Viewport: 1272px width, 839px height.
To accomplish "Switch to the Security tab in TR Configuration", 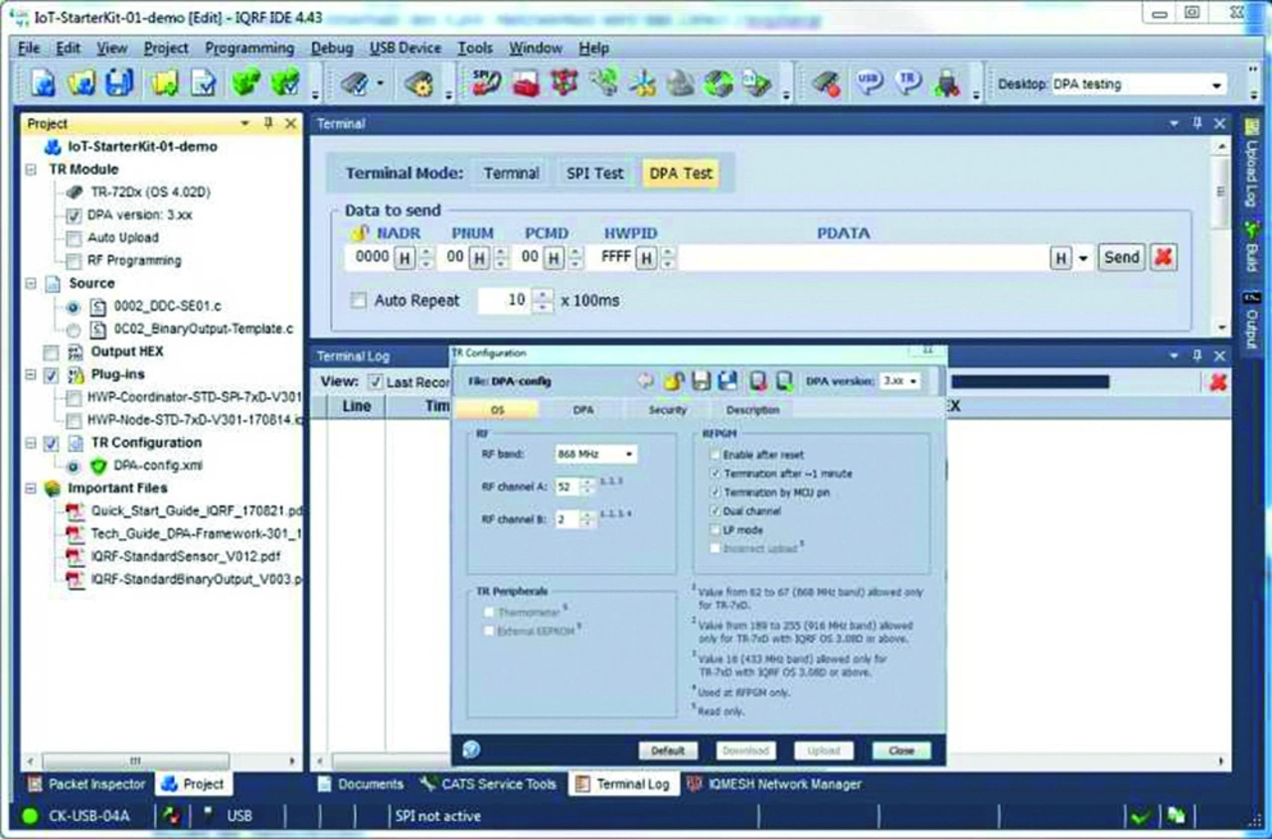I will point(668,409).
